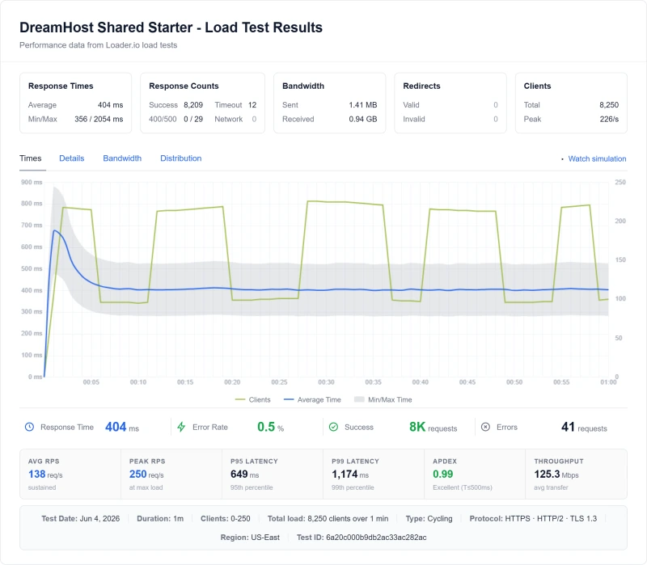
Task: Click the Sent value 1.41 MB
Action: tap(363, 105)
